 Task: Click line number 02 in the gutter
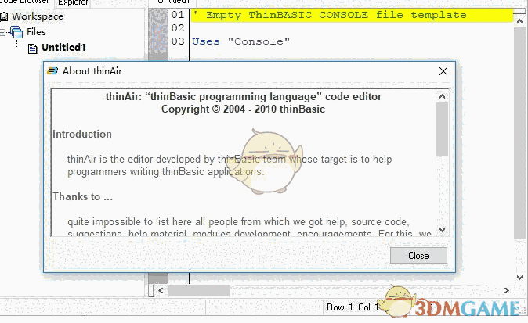coord(178,28)
